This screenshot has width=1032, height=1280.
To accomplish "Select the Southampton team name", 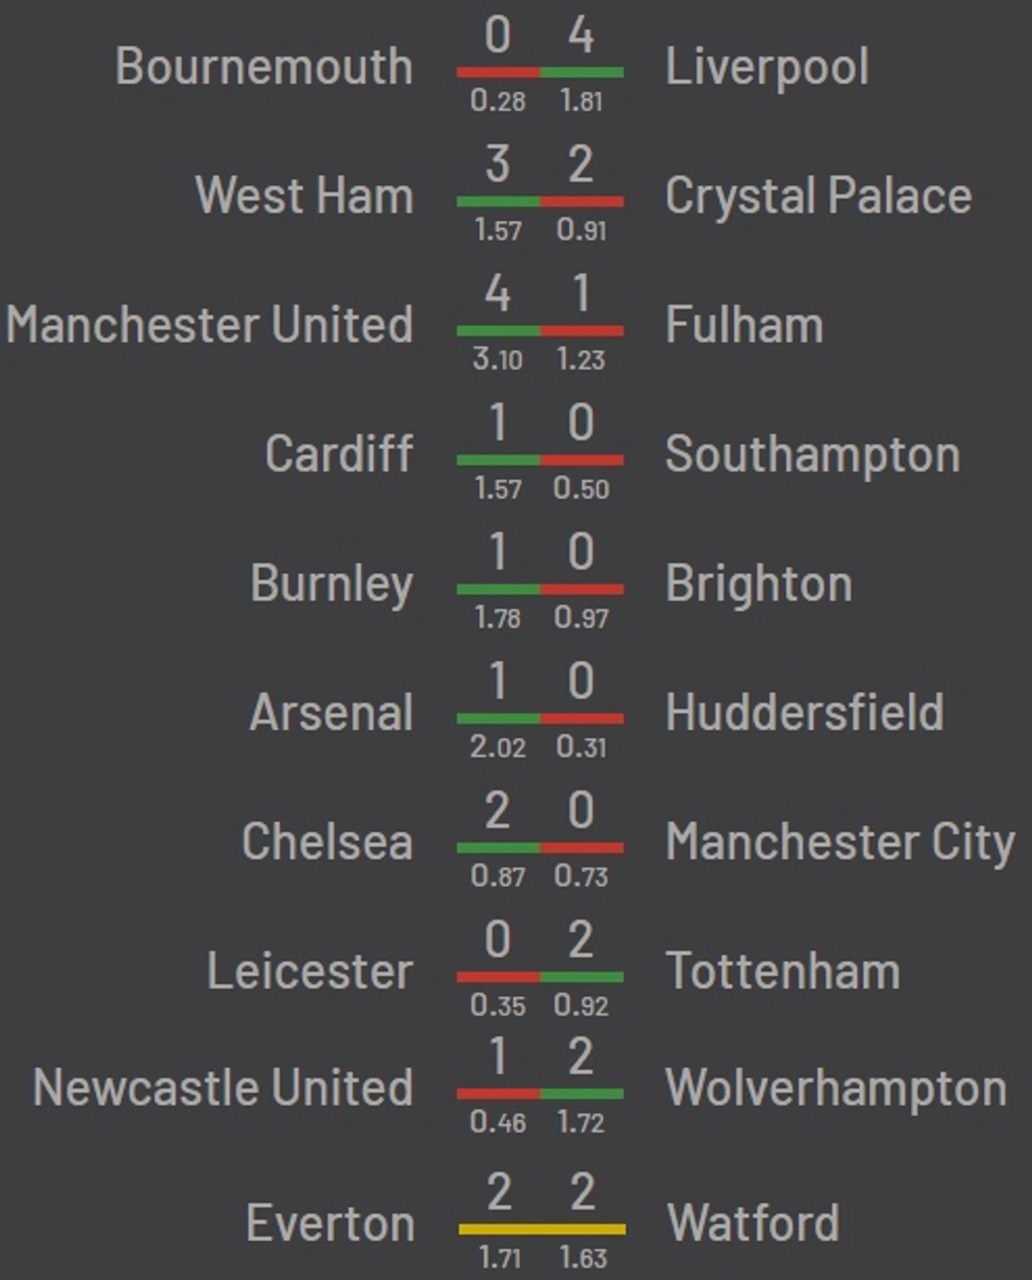I will (813, 455).
